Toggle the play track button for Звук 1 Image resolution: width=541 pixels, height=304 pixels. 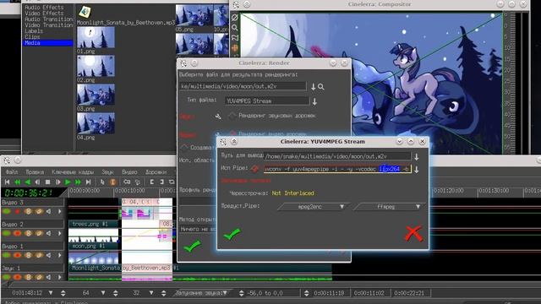(x=6, y=277)
